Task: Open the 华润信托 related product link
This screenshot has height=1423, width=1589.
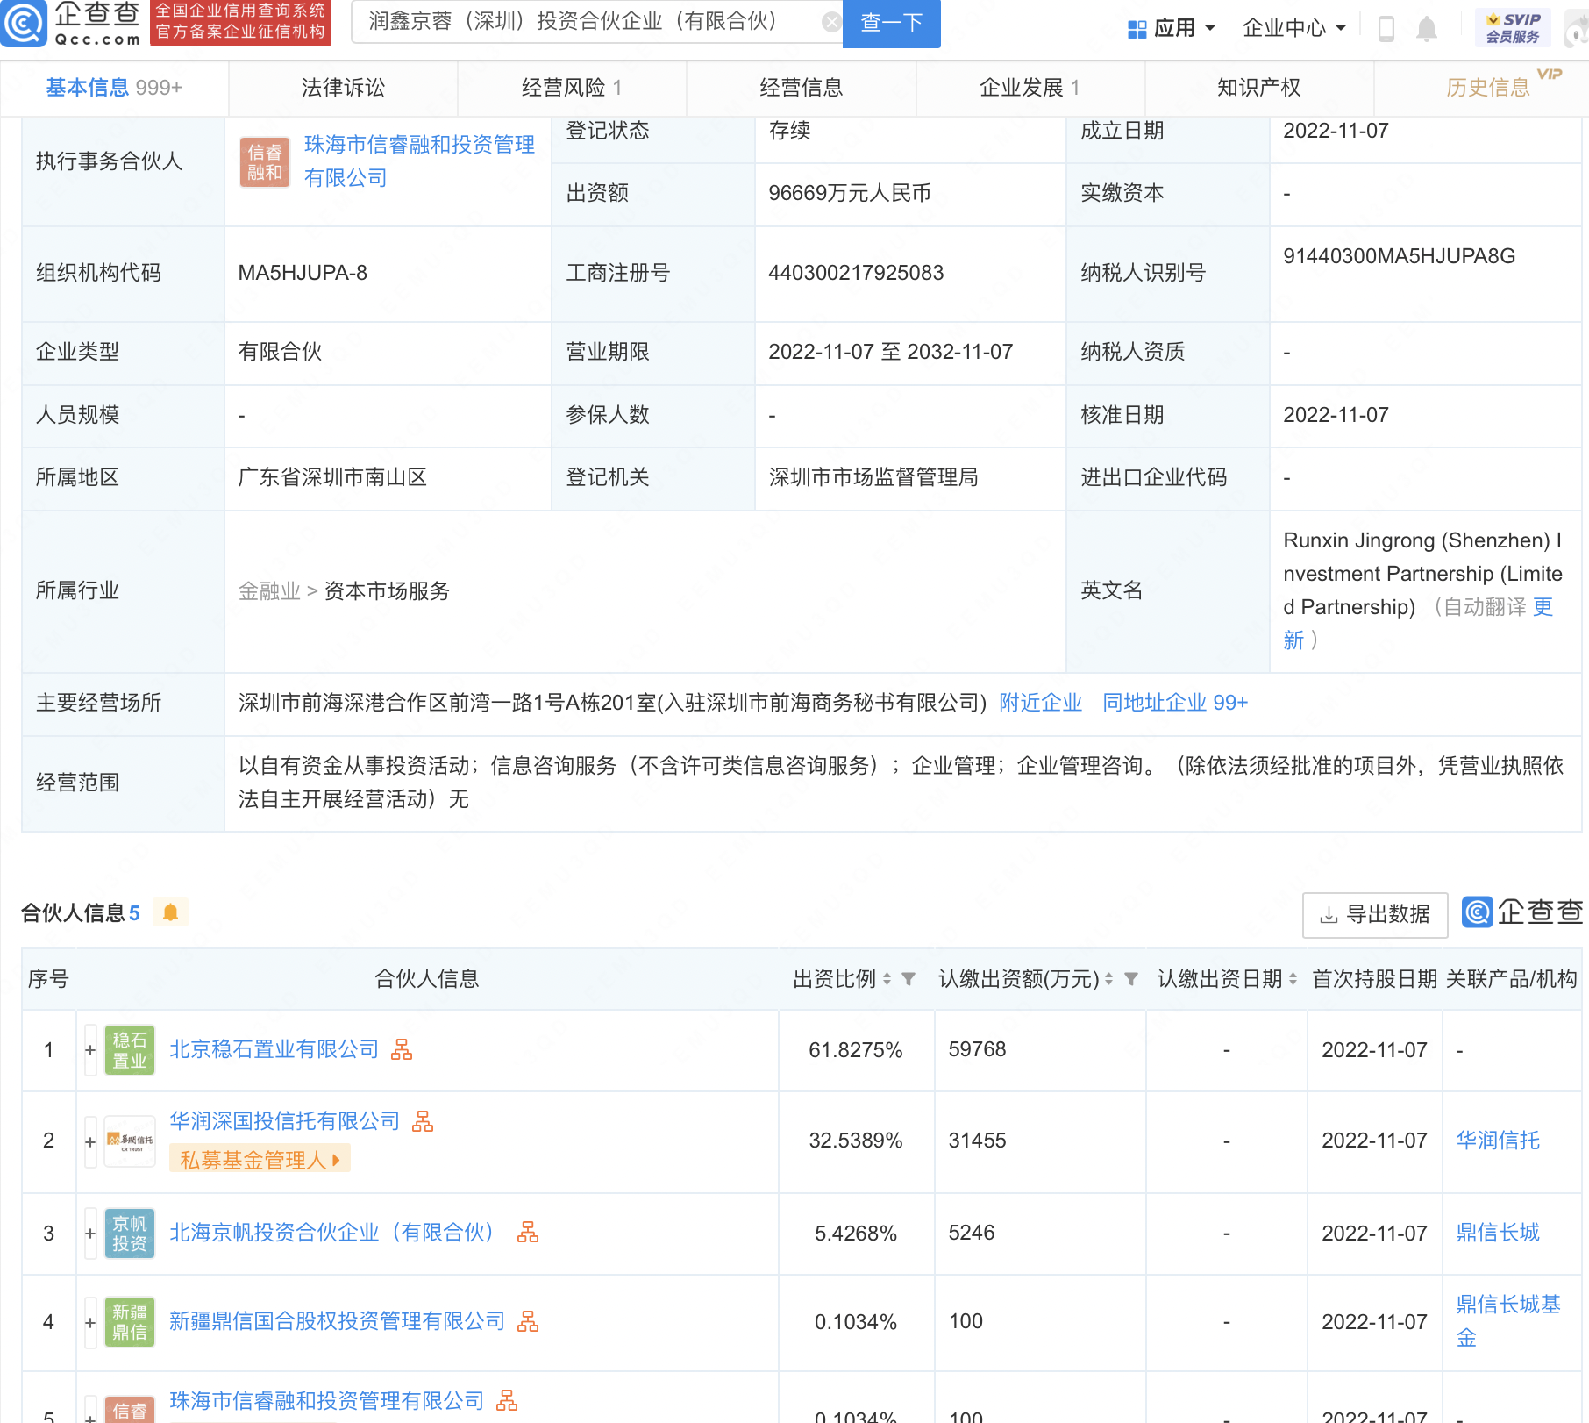Action: click(1498, 1141)
